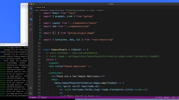Open the Accounts menu icon
The width and height of the screenshot is (179, 100).
tap(31, 88)
